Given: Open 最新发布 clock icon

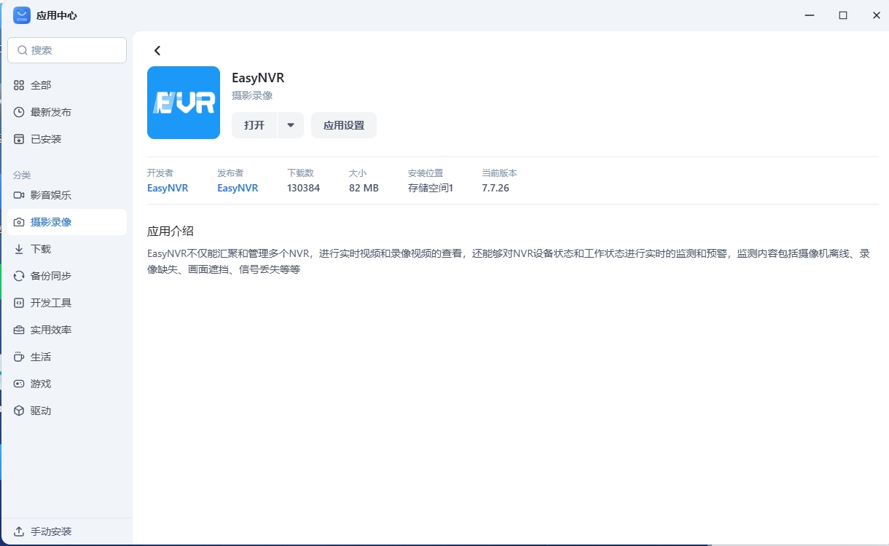Looking at the screenshot, I should (19, 112).
